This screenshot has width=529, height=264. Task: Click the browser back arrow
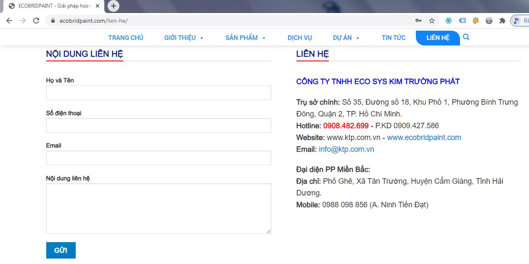[9, 21]
